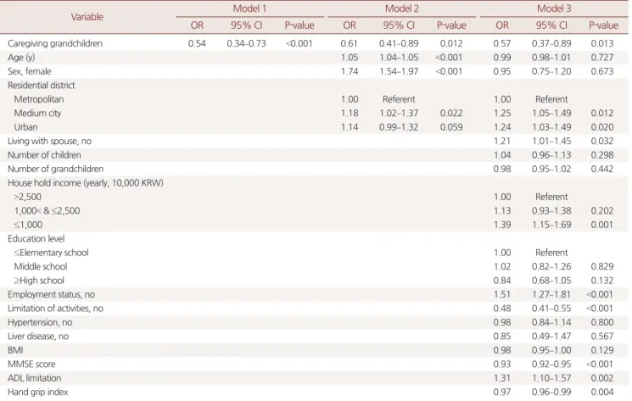This screenshot has height=401, width=632.
Task: Click the "Liver disease, no" row label
Action: (x=38, y=337)
